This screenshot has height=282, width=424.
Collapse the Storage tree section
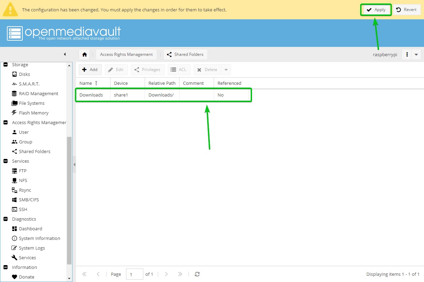pyautogui.click(x=6, y=65)
